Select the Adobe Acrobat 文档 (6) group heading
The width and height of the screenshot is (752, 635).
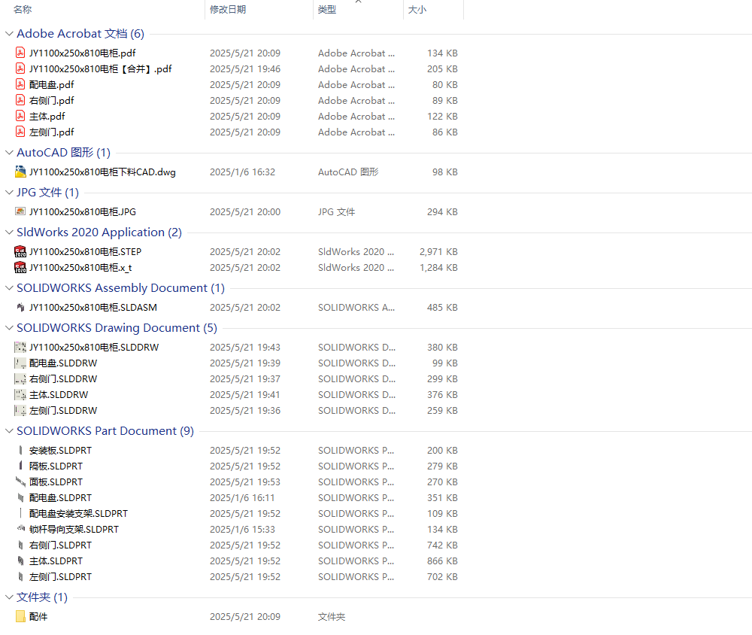point(80,34)
